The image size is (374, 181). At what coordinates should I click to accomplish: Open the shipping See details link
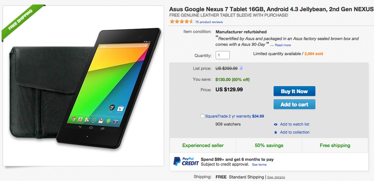[x=276, y=177]
